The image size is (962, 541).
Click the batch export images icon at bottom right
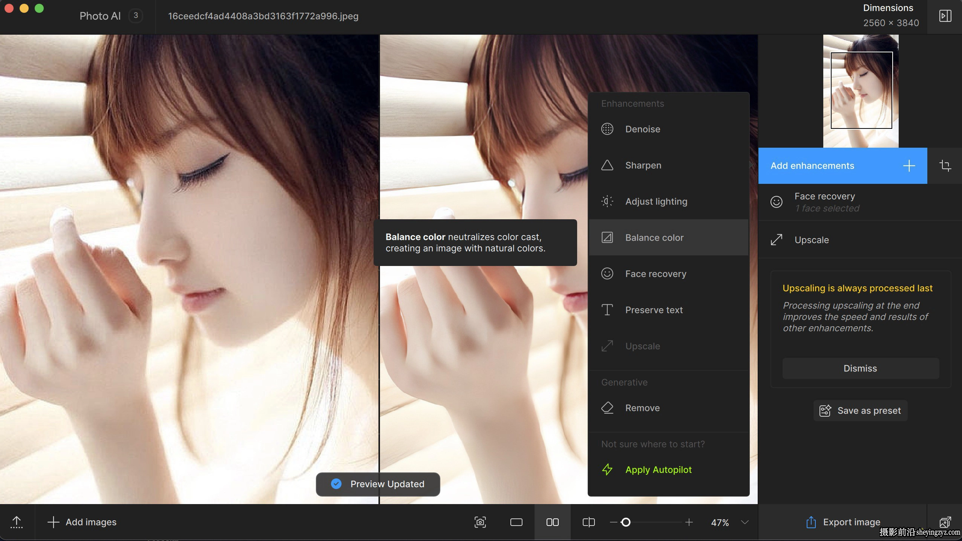point(945,522)
